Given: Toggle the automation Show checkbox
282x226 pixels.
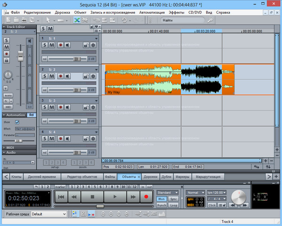Looking at the screenshot, I should [x=17, y=122].
